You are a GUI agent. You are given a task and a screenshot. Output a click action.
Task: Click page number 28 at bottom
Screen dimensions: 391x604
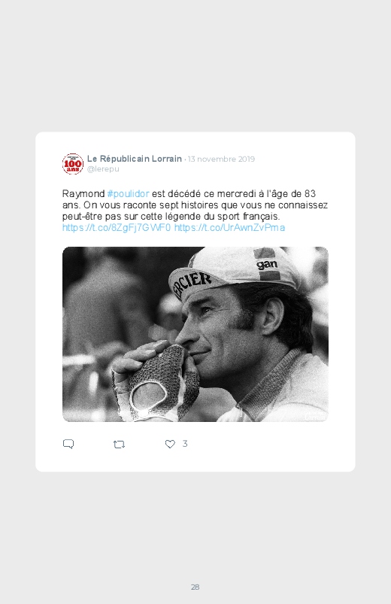[x=195, y=587]
